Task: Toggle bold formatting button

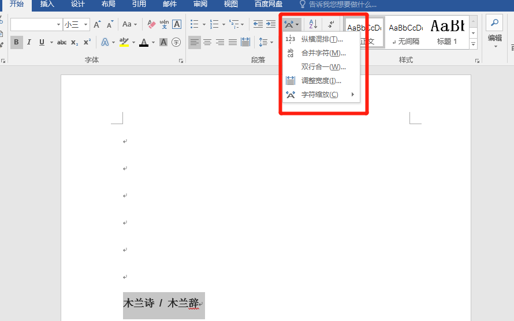Action: tap(16, 42)
